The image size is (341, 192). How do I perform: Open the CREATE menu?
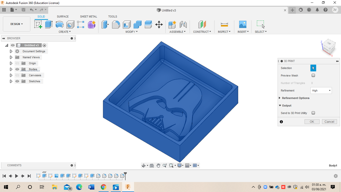(x=65, y=32)
